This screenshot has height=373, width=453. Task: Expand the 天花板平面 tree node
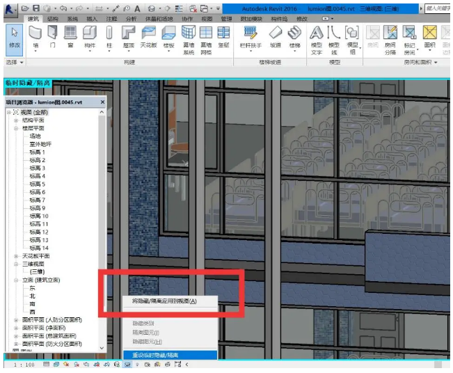16,256
